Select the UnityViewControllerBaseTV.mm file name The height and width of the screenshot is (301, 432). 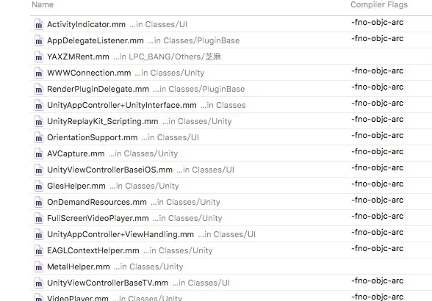[x=107, y=283]
